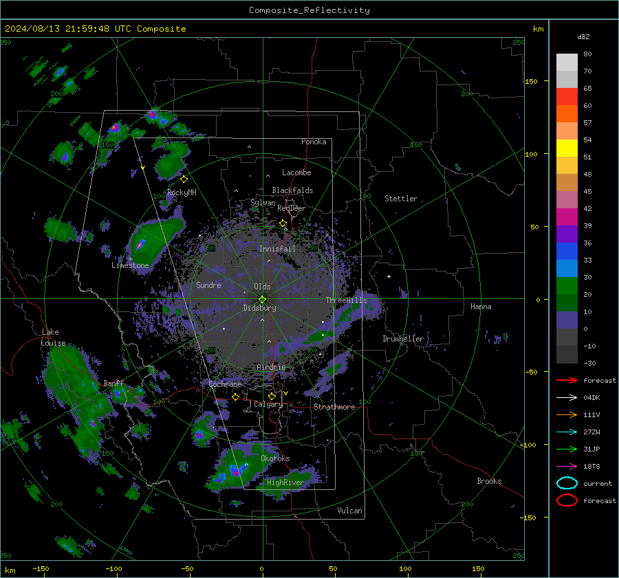Screen dimensions: 619x578
Task: Click yellow diamond marker above Calgary label
Action: [272, 396]
